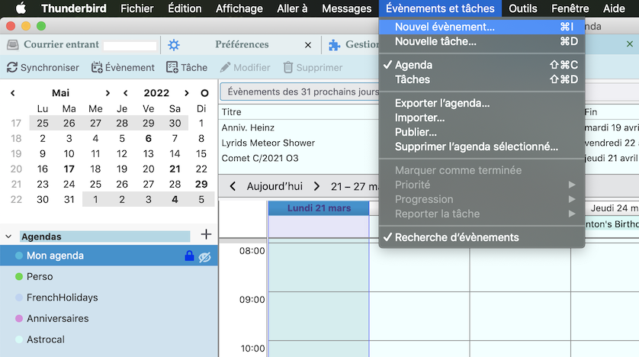This screenshot has width=639, height=357.
Task: Open the Apple menu
Action: 21,8
